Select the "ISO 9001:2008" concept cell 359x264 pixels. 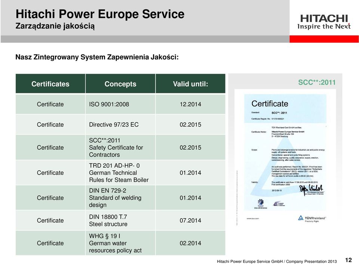(x=120, y=104)
